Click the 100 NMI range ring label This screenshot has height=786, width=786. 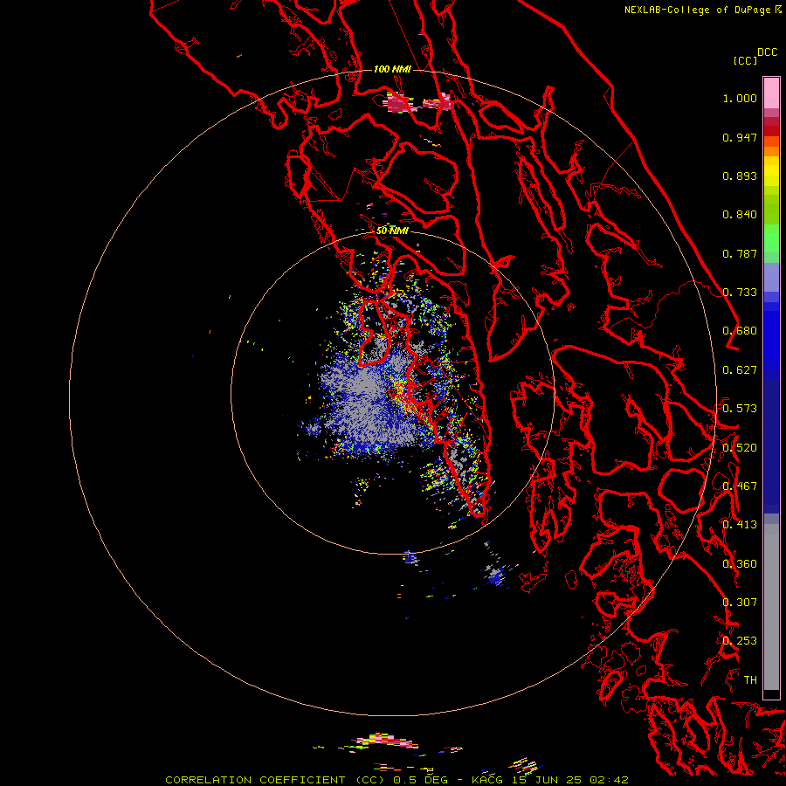pyautogui.click(x=392, y=69)
